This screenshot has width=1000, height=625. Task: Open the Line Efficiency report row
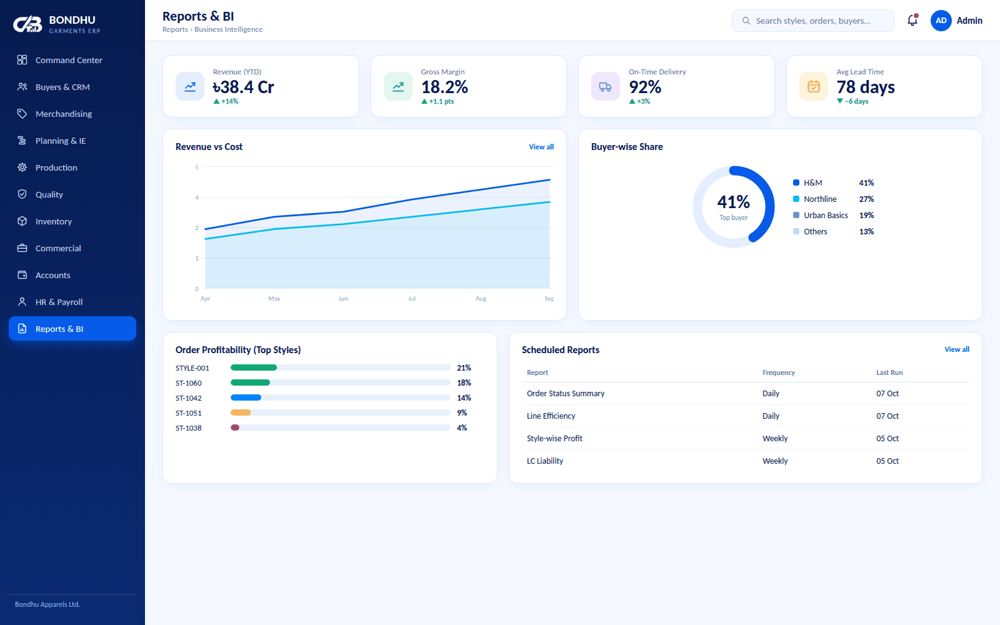pos(746,416)
